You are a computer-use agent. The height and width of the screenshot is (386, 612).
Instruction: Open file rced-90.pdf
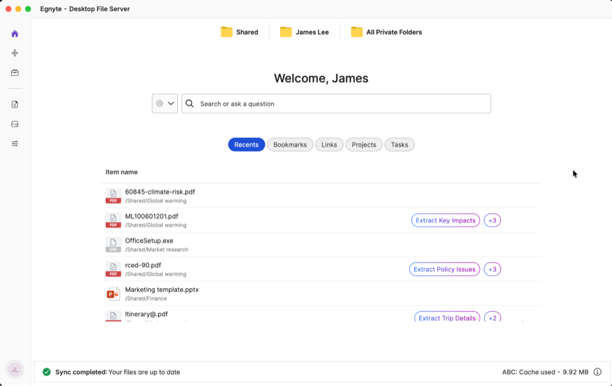tap(143, 265)
